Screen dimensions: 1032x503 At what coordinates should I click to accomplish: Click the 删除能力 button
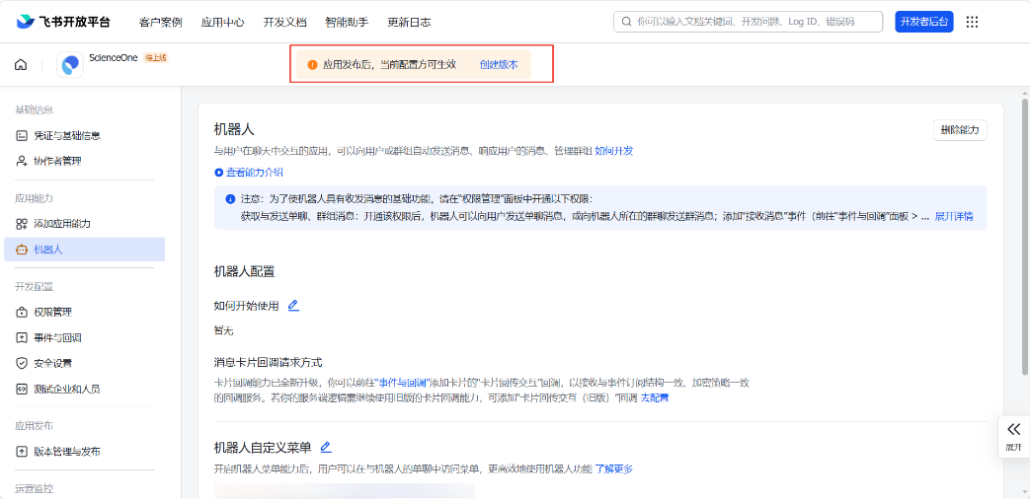960,130
